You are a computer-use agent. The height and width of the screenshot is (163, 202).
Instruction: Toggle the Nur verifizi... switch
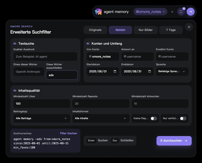point(183,118)
